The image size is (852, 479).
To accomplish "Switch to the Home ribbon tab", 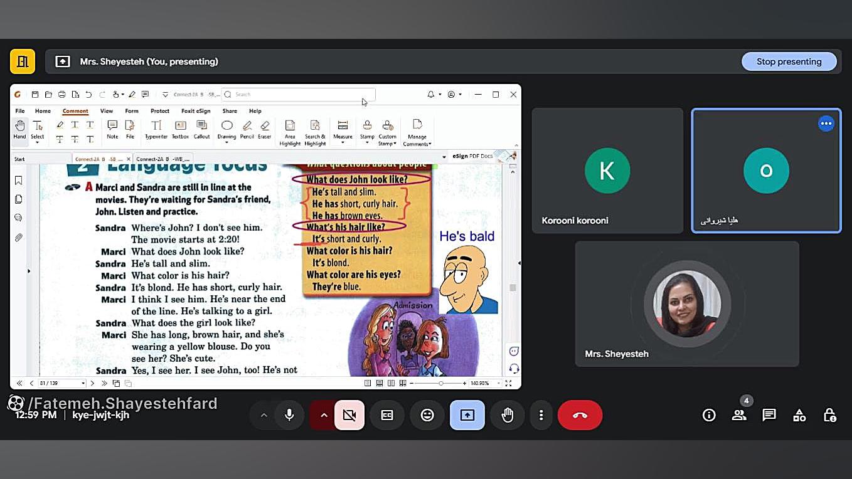I will point(43,111).
